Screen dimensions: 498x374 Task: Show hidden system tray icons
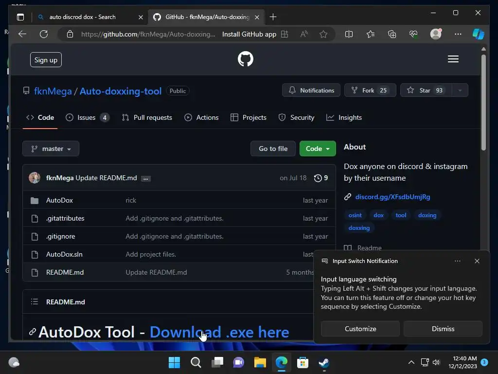click(x=411, y=362)
